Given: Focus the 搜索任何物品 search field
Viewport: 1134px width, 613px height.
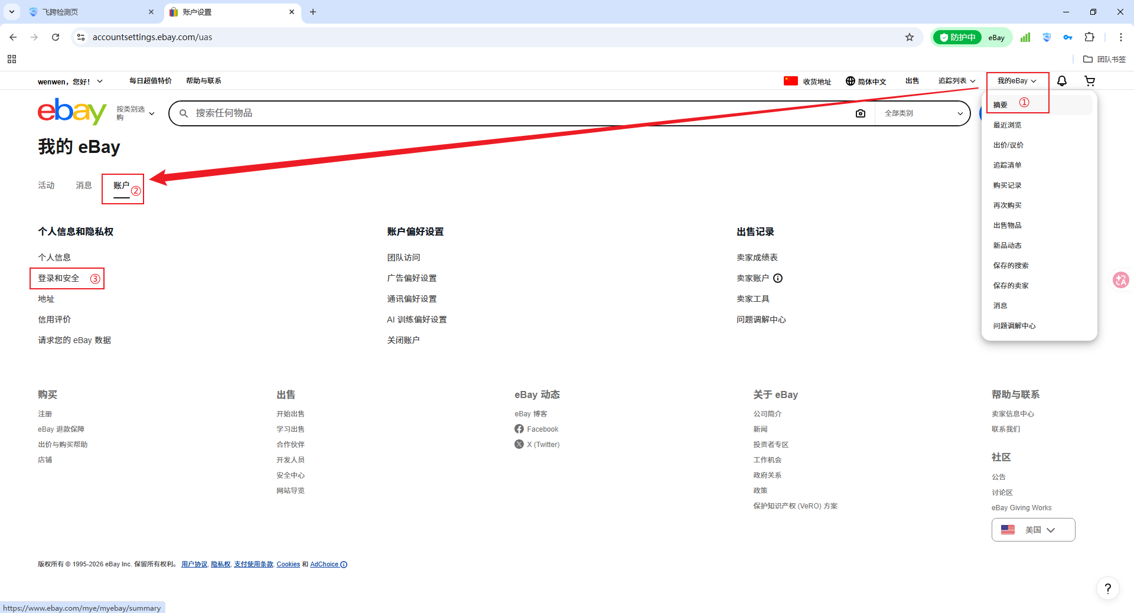Looking at the screenshot, I should [520, 113].
